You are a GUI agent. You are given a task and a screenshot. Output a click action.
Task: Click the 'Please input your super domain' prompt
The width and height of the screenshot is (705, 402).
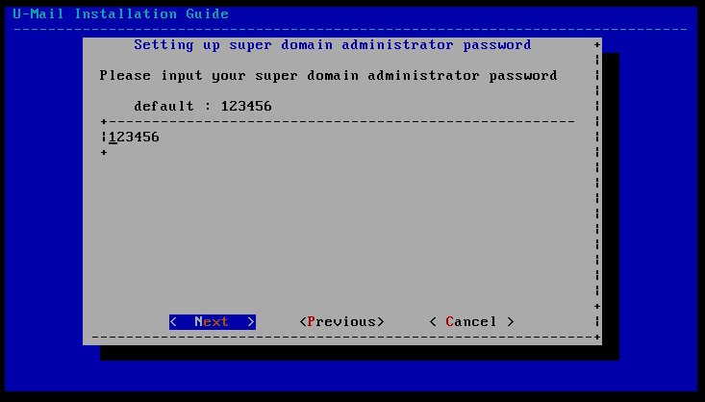(x=229, y=76)
